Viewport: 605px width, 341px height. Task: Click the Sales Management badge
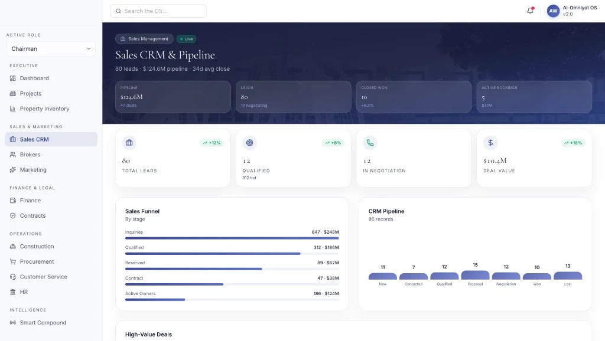coord(144,39)
